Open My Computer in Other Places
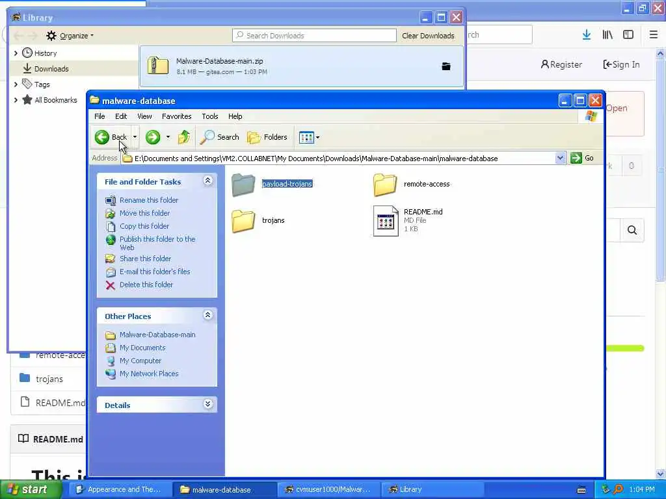666x499 pixels. [x=140, y=361]
